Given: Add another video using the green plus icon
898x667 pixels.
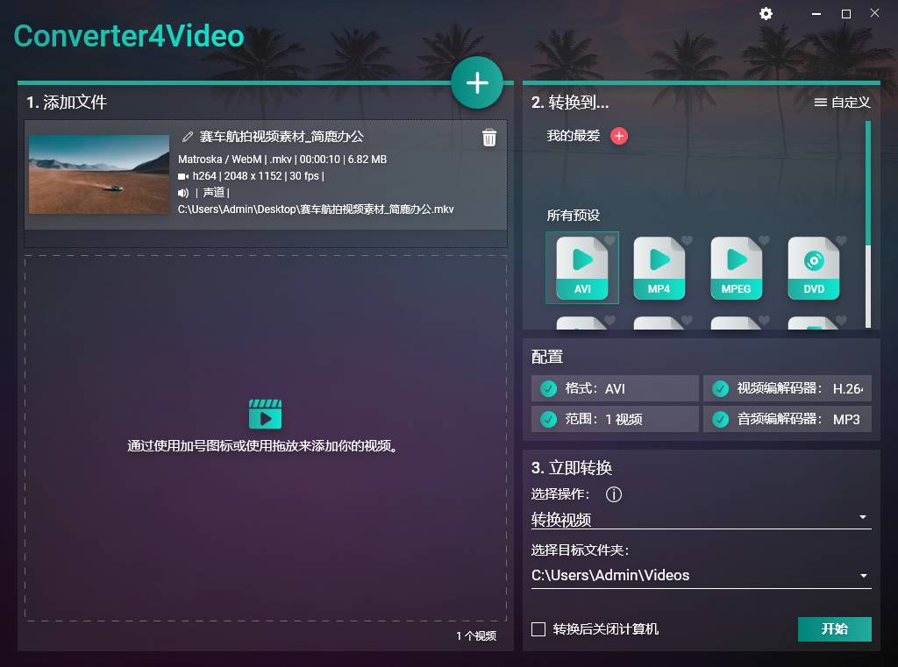Looking at the screenshot, I should click(x=477, y=82).
